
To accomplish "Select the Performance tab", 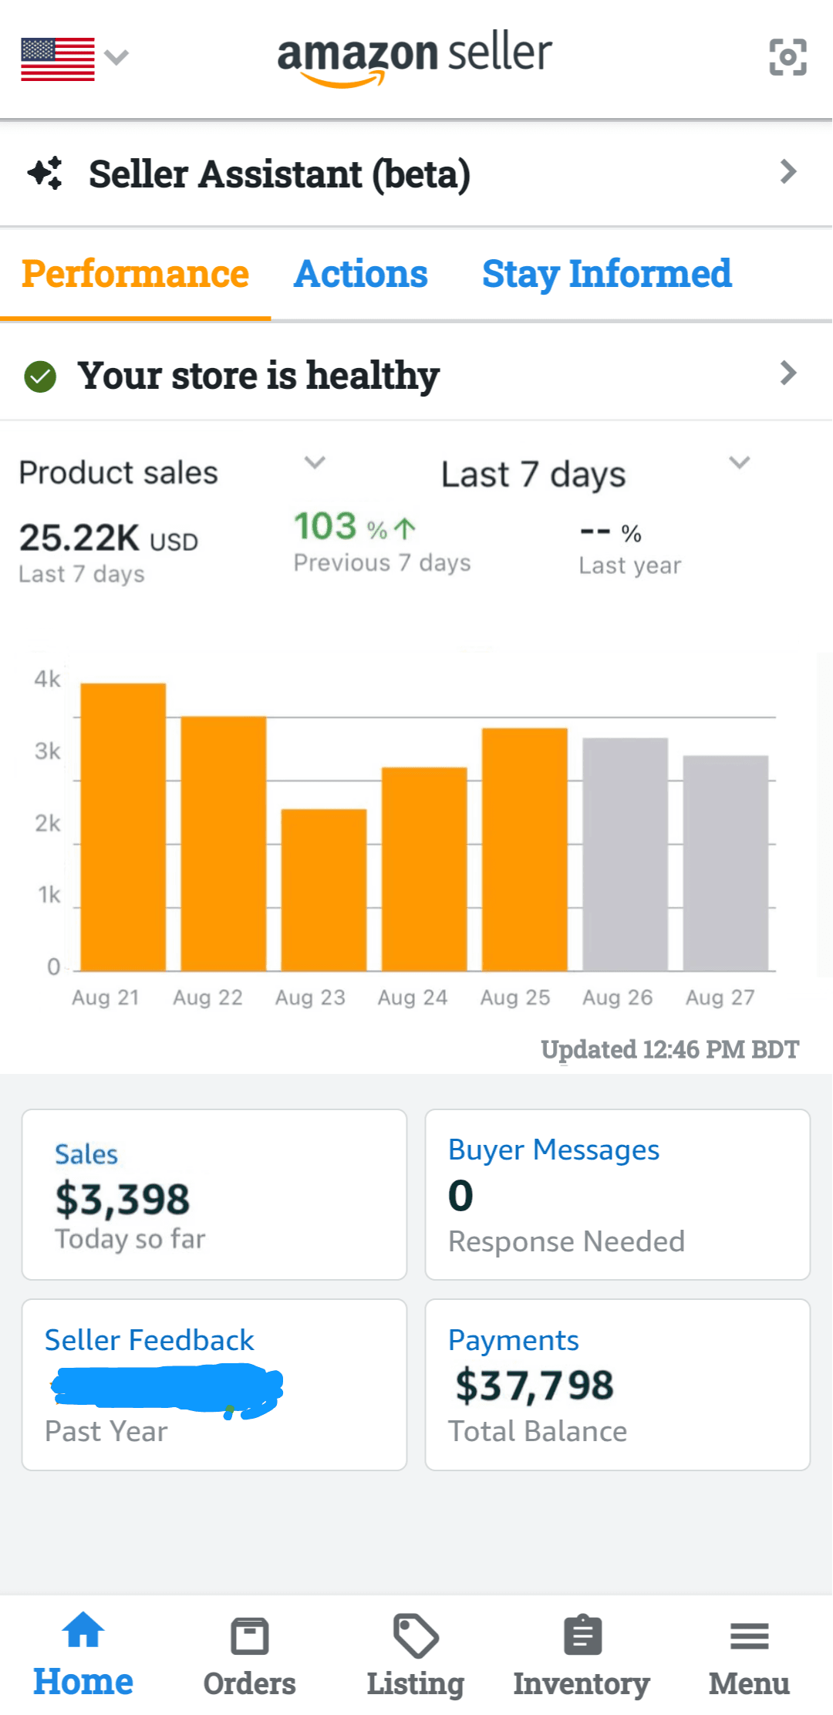I will point(135,275).
